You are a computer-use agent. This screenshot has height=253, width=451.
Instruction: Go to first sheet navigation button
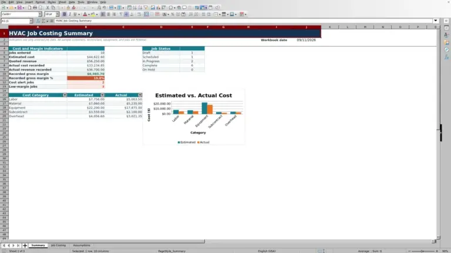pos(4,245)
